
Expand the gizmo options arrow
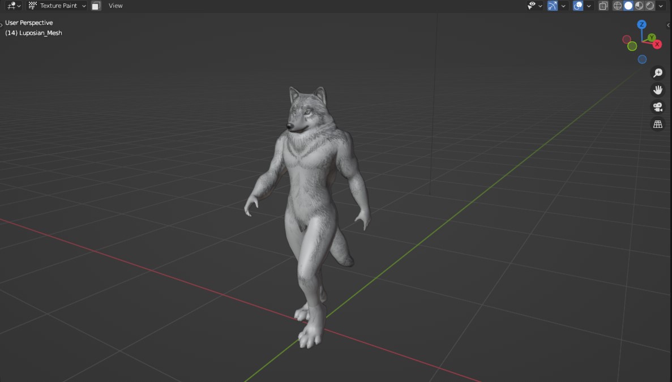[563, 6]
